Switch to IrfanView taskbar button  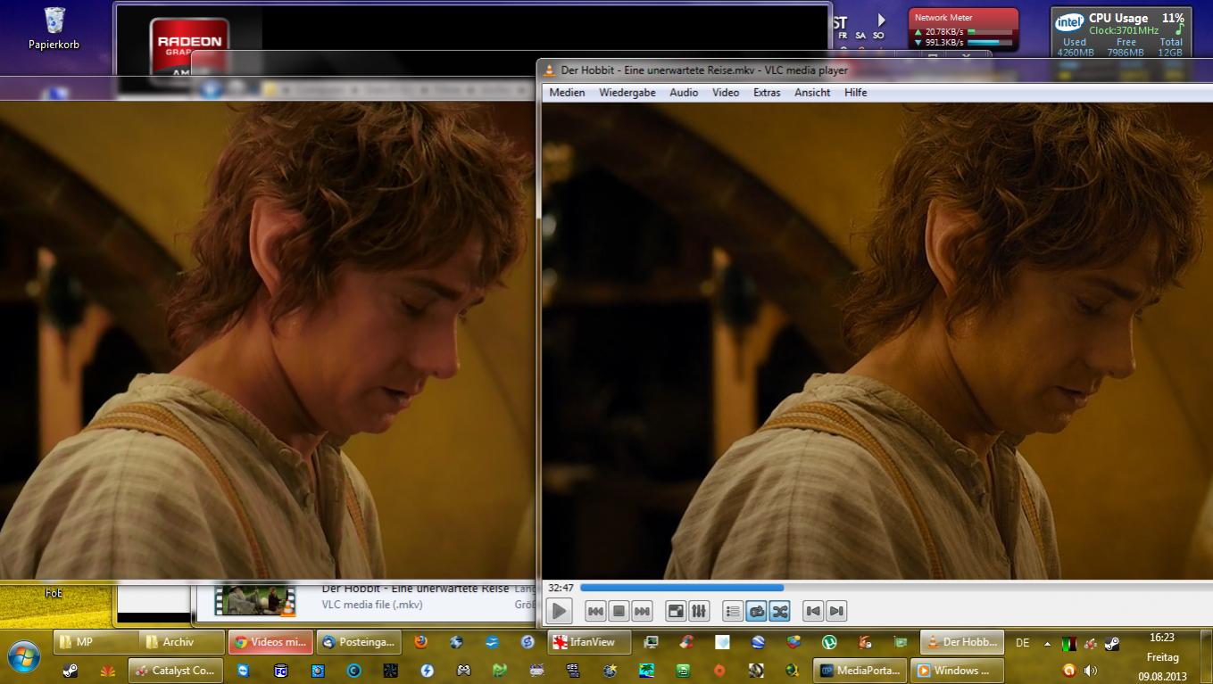click(590, 642)
